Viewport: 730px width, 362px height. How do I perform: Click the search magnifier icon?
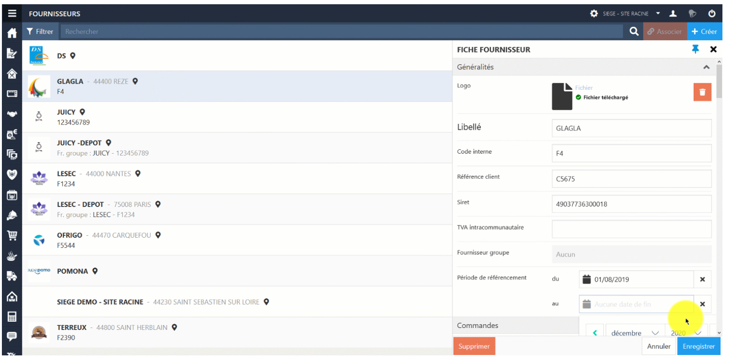pyautogui.click(x=634, y=32)
